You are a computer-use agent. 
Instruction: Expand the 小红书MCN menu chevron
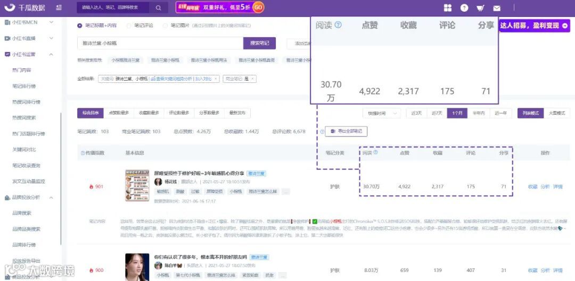51,22
